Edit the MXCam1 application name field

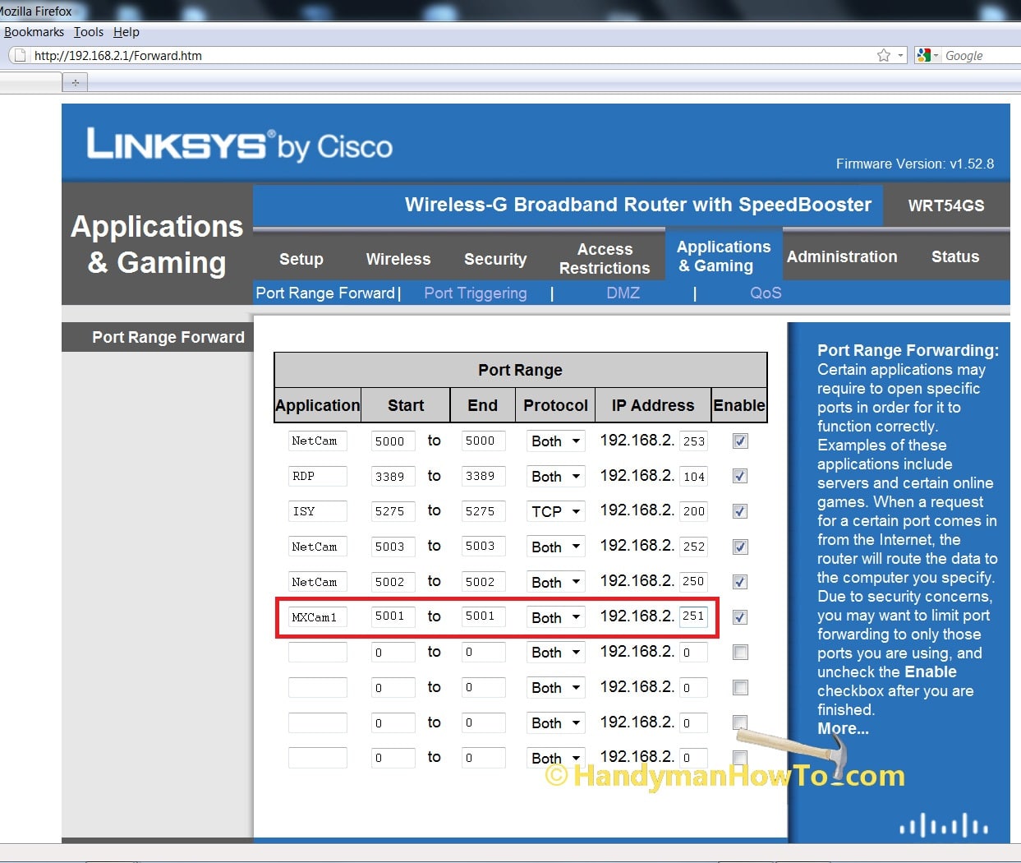coord(318,616)
